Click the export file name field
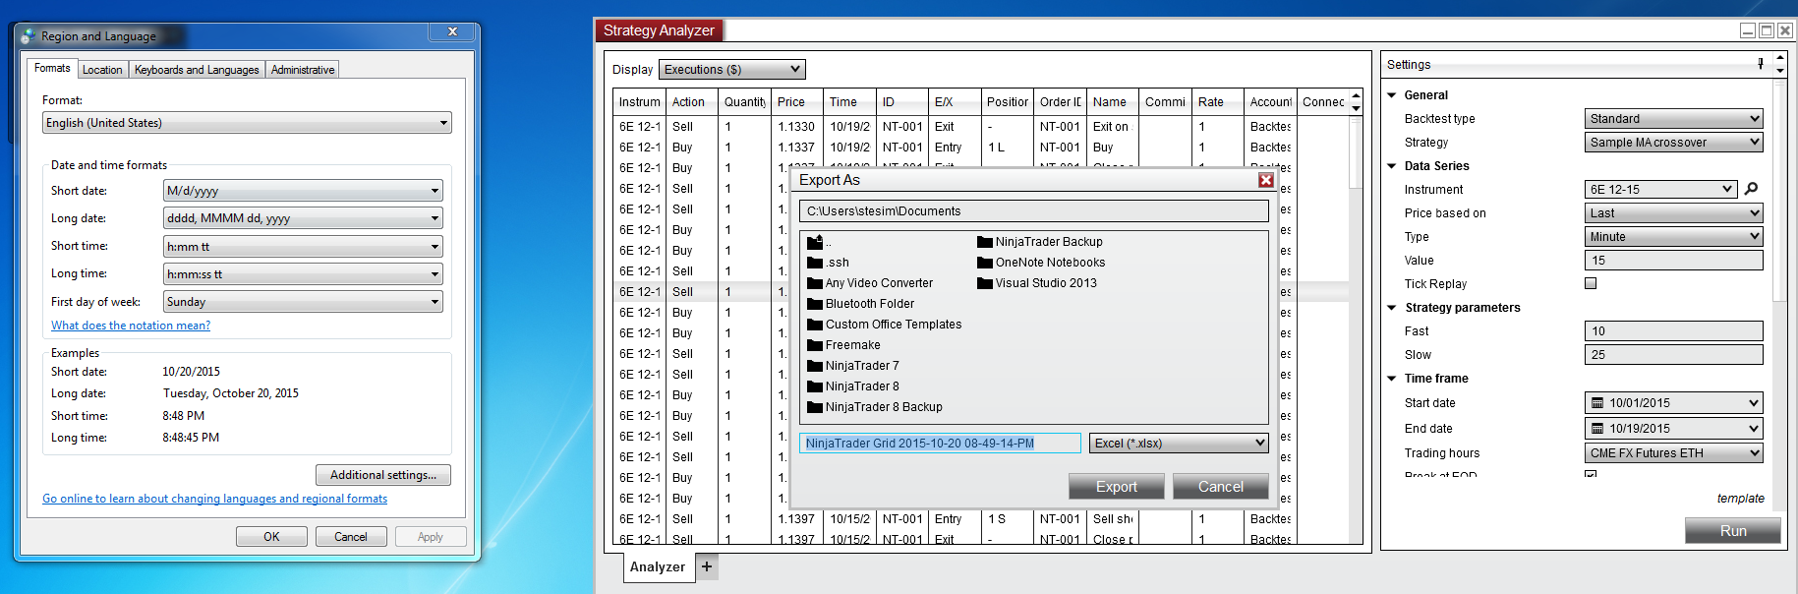Viewport: 1798px width, 594px height. pos(940,444)
